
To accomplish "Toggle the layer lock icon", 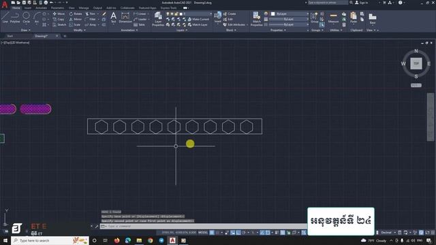I will pos(176,14).
